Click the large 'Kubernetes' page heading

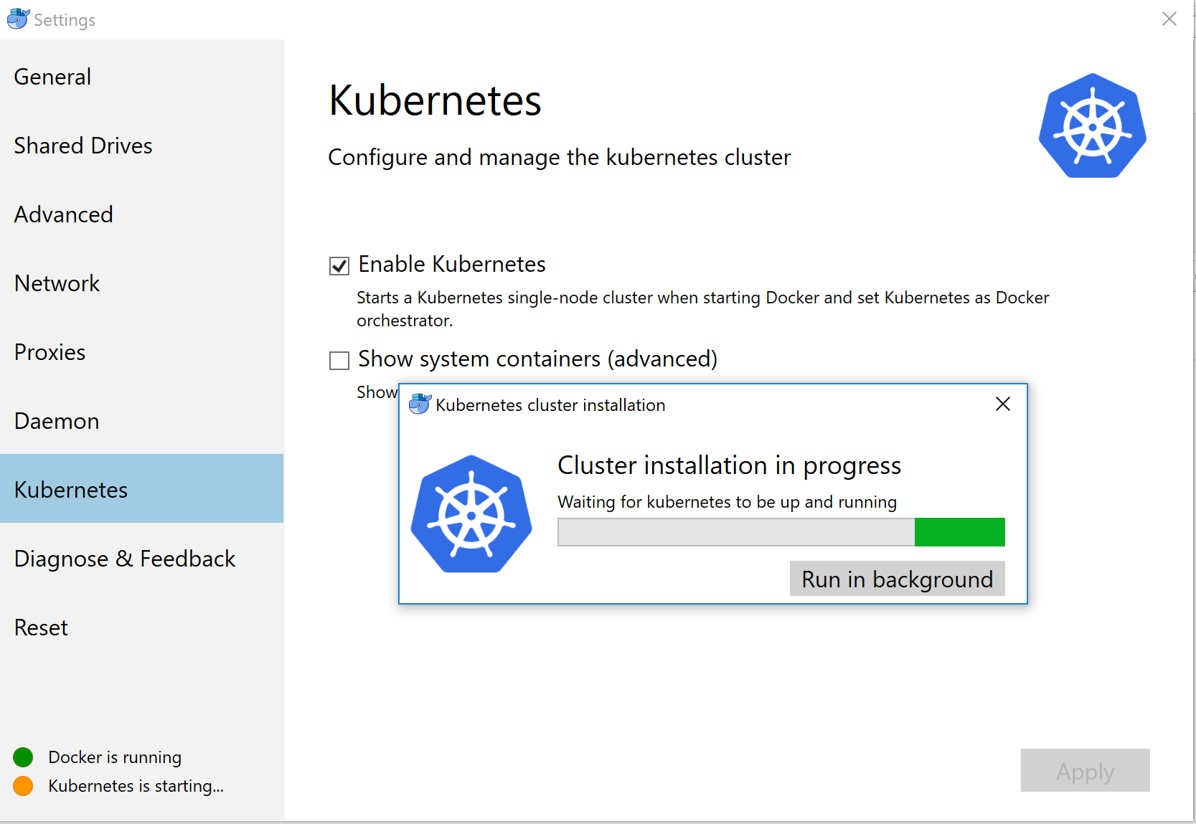click(x=435, y=100)
